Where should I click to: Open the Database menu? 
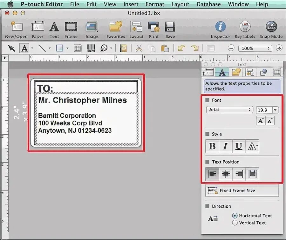pos(208,4)
